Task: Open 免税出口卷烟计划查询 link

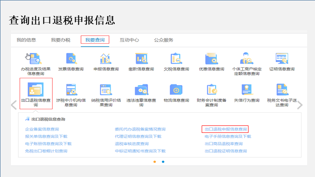Action: pos(46,151)
